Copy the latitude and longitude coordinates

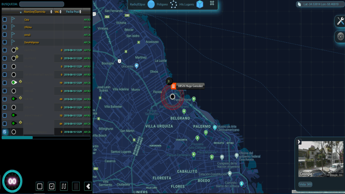[x=320, y=4]
